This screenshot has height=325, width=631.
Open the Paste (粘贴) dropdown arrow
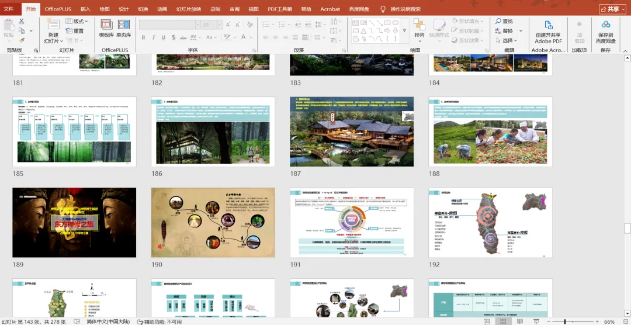click(x=9, y=42)
